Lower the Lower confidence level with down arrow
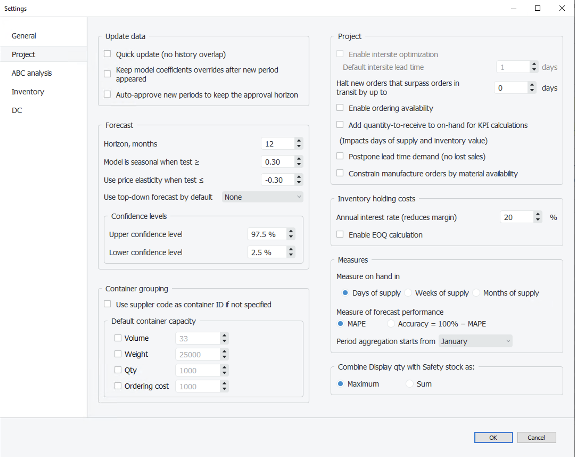Viewport: 575px width, 457px height. (291, 255)
